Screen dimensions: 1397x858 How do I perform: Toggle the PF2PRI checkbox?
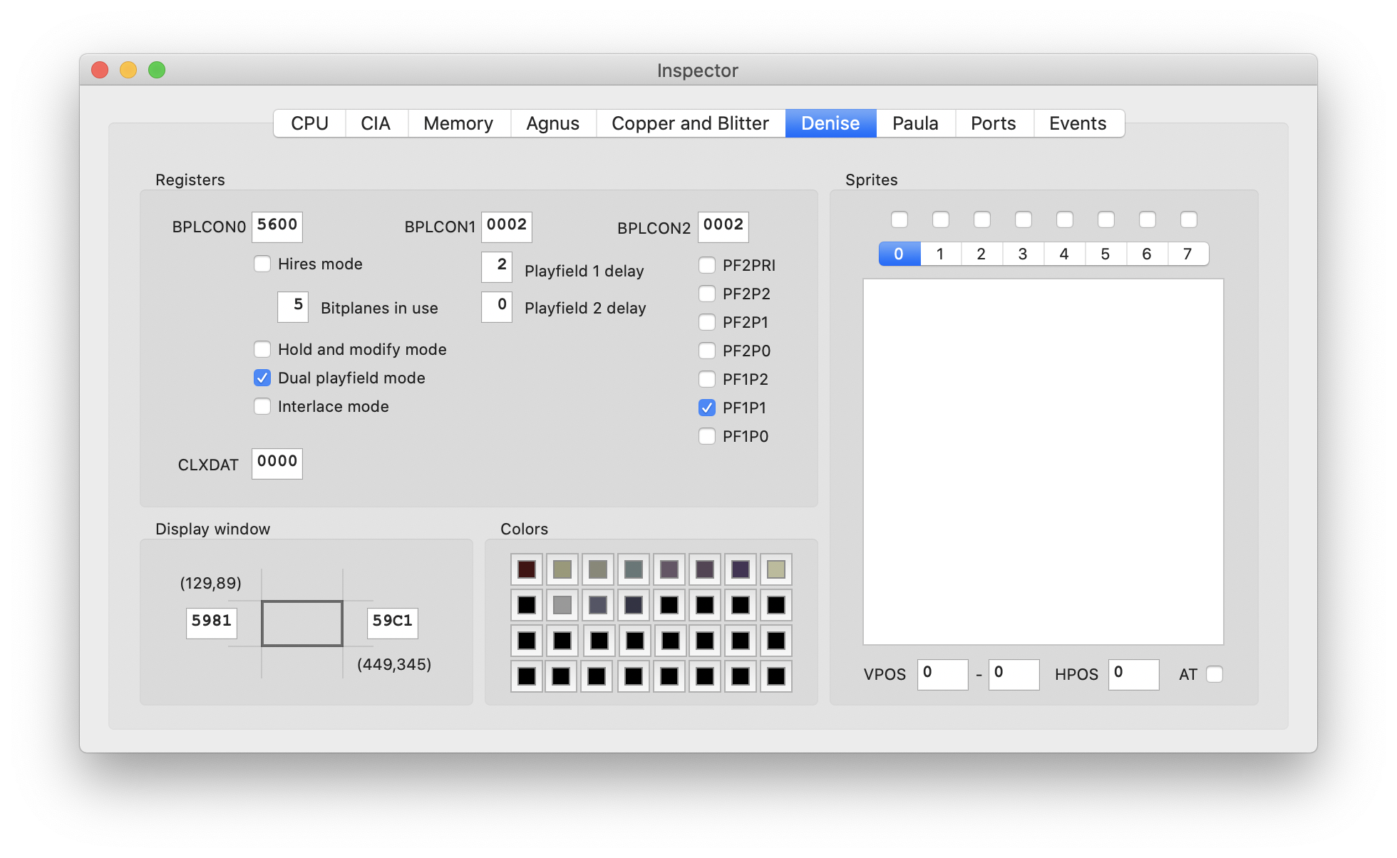(x=707, y=265)
